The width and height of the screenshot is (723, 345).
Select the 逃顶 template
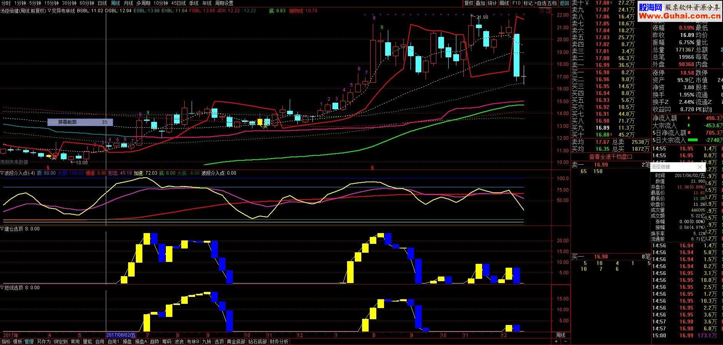[219, 342]
